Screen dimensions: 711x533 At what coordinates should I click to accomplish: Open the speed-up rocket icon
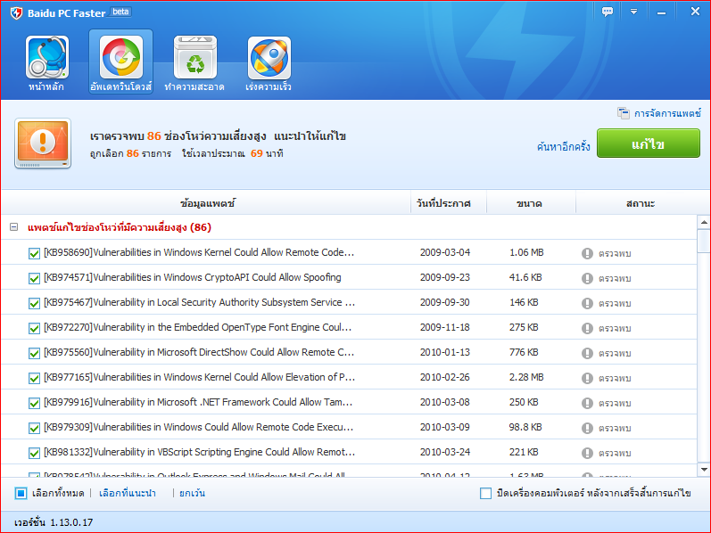point(269,58)
